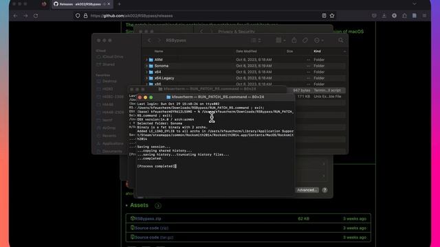The width and height of the screenshot is (440, 247).
Task: Sort Finder list by Kind column
Action: (x=317, y=51)
